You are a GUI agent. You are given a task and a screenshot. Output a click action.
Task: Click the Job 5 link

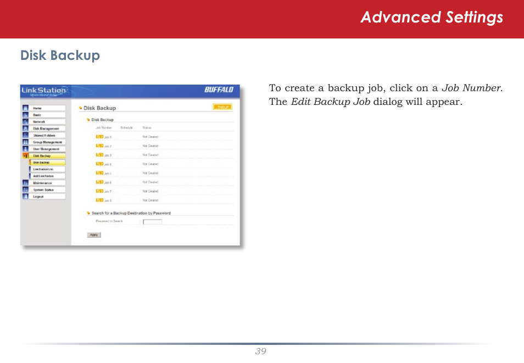point(108,173)
